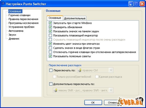Click the key icon beside левому Shift
This screenshot has width=146, height=108.
pos(56,90)
